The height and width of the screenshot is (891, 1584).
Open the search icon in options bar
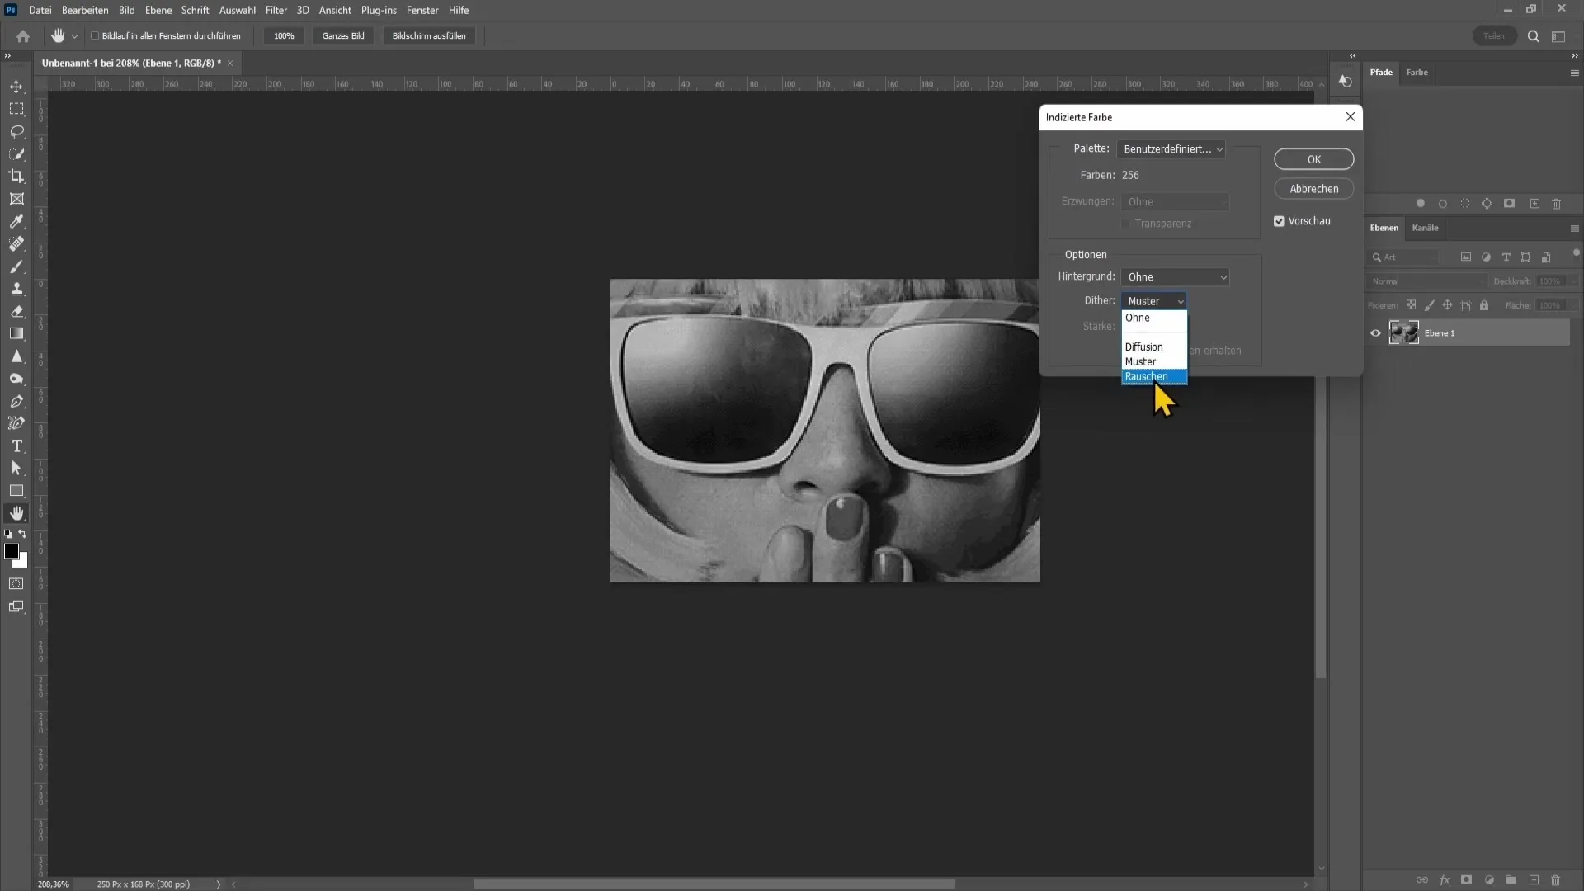(1534, 36)
